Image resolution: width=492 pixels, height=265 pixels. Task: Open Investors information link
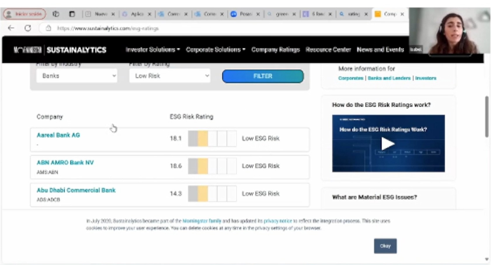point(425,78)
